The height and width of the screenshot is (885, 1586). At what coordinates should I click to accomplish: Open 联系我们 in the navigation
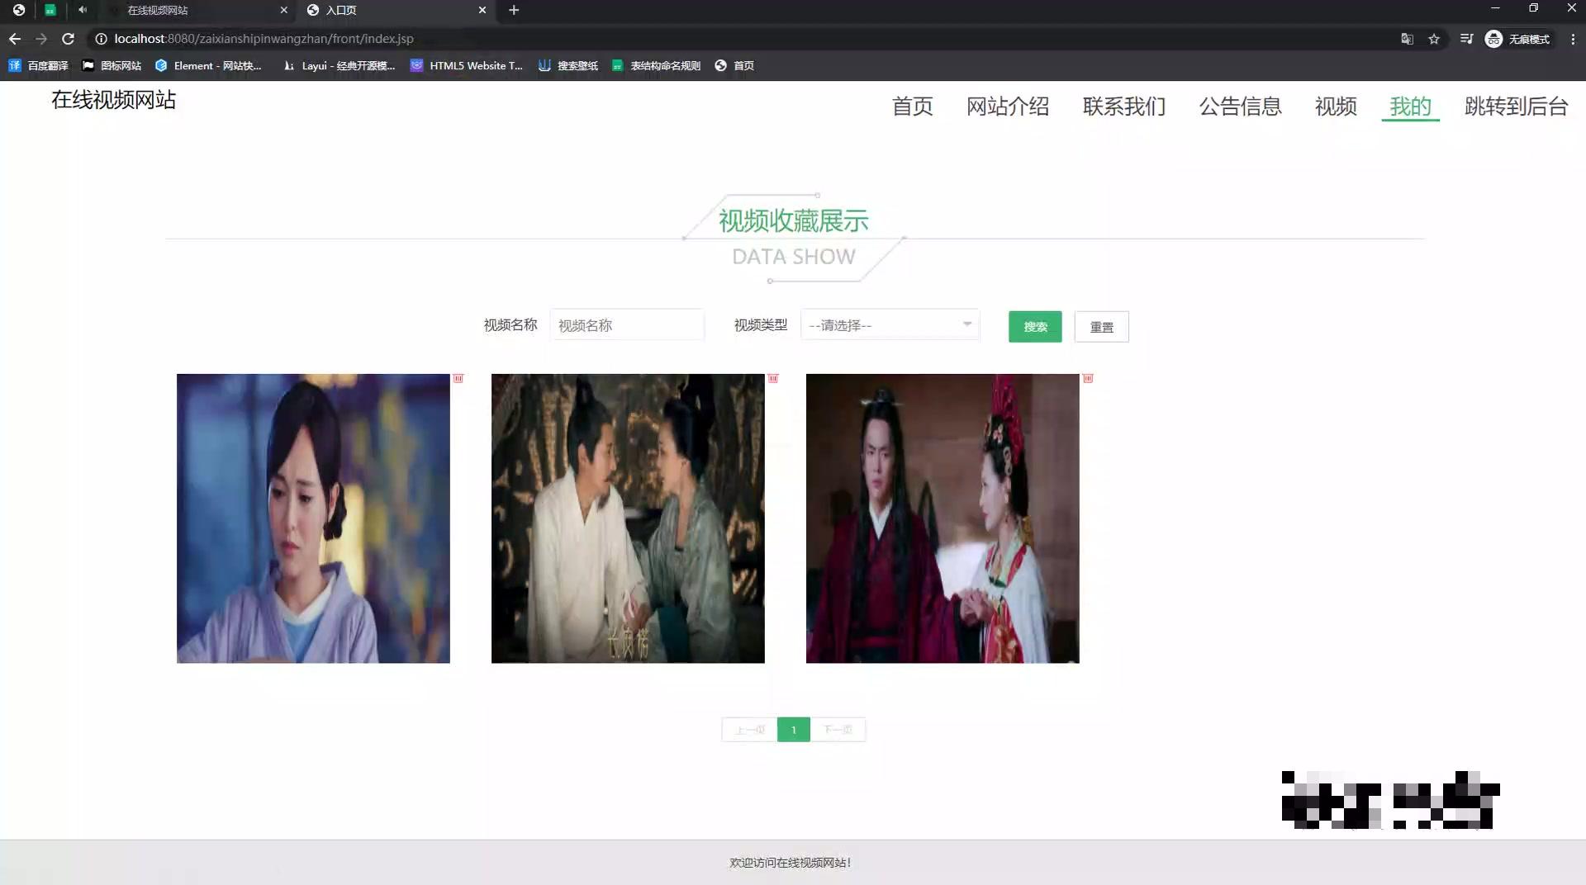point(1124,106)
